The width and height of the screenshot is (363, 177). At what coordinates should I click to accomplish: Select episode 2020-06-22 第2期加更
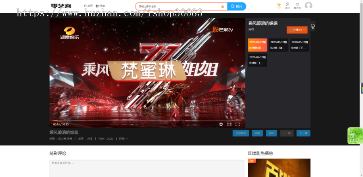point(257,45)
